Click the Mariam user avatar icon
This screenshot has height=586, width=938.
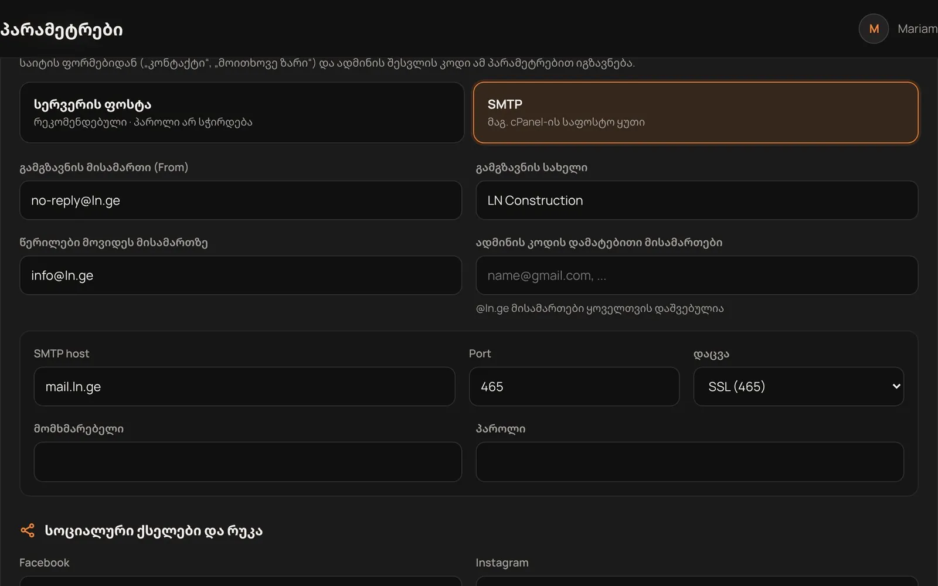click(874, 29)
